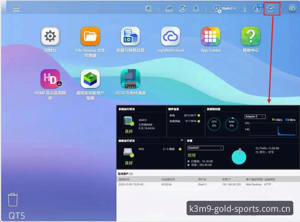Image resolution: width=300 pixels, height=222 pixels.
Task: Expand the DataVol1 volume dropdown
Action: 205,148
